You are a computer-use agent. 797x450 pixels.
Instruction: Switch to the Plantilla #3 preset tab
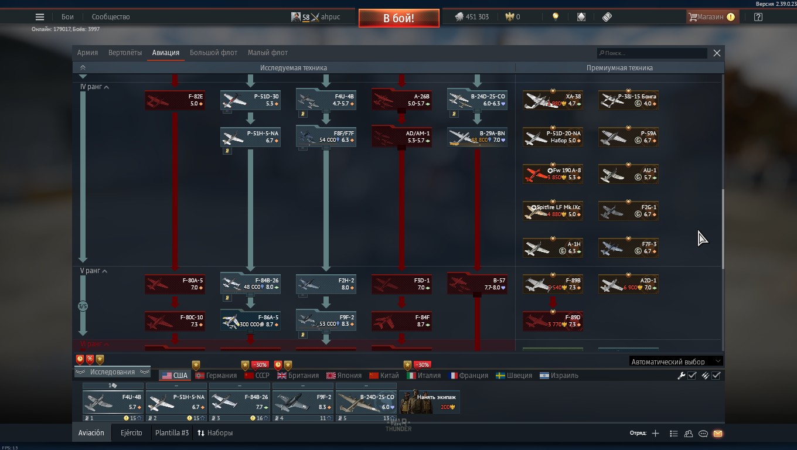172,433
